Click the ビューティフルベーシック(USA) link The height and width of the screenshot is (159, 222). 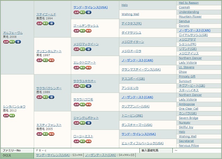point(143,143)
